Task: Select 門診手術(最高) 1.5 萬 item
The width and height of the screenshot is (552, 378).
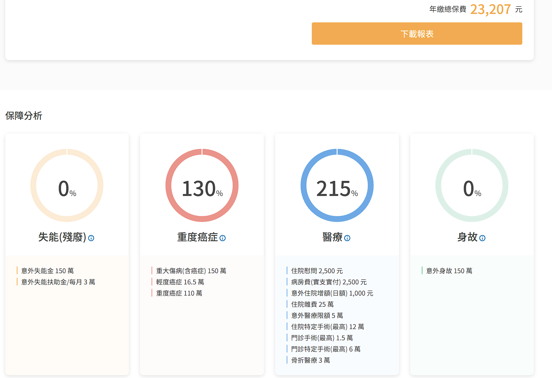Action: pos(322,338)
